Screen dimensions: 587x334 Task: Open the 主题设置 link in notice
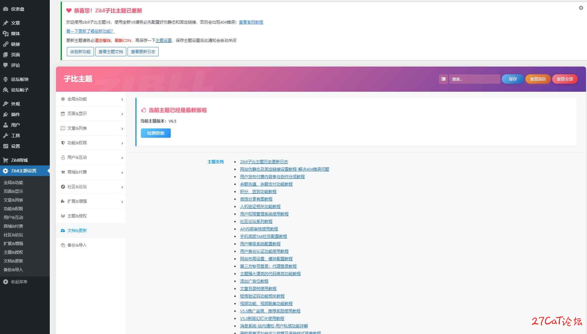click(x=164, y=40)
